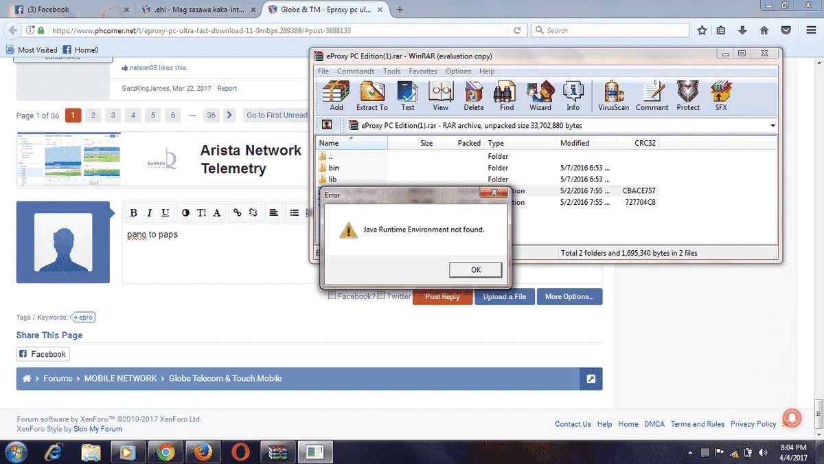Open a new Firefox tab
824x464 pixels.
pyautogui.click(x=400, y=10)
